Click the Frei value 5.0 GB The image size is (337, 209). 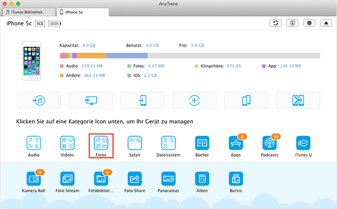pyautogui.click(x=197, y=45)
